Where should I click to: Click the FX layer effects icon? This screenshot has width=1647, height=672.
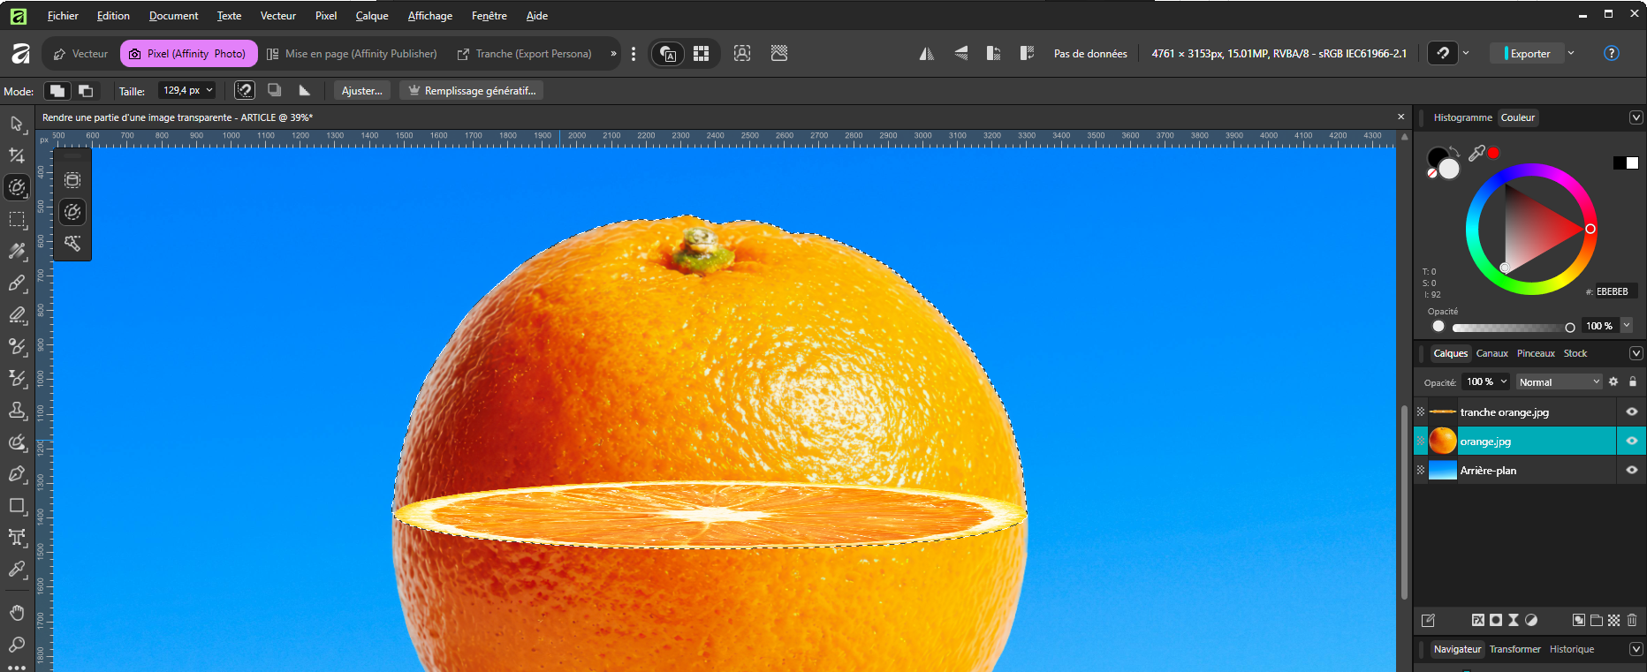click(x=1477, y=620)
